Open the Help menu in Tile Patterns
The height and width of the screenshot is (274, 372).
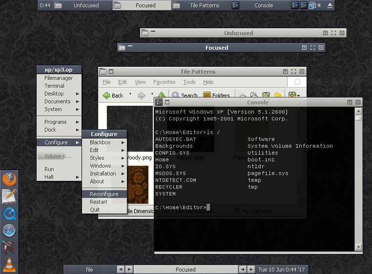tap(208, 82)
